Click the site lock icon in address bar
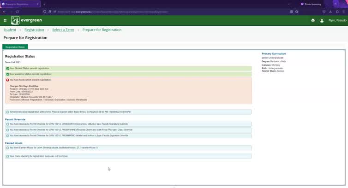 [x=49, y=12]
